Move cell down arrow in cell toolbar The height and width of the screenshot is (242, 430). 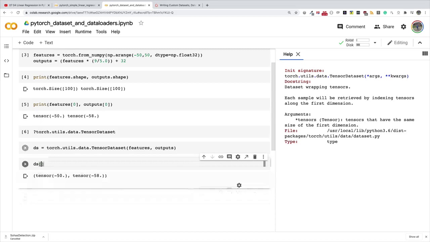[x=212, y=157]
